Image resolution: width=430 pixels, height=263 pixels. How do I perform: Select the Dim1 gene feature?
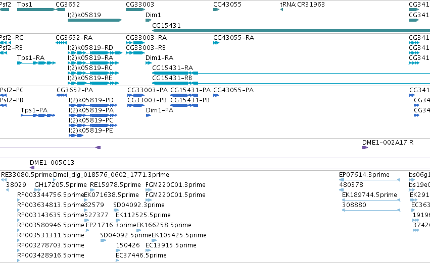tap(149, 20)
